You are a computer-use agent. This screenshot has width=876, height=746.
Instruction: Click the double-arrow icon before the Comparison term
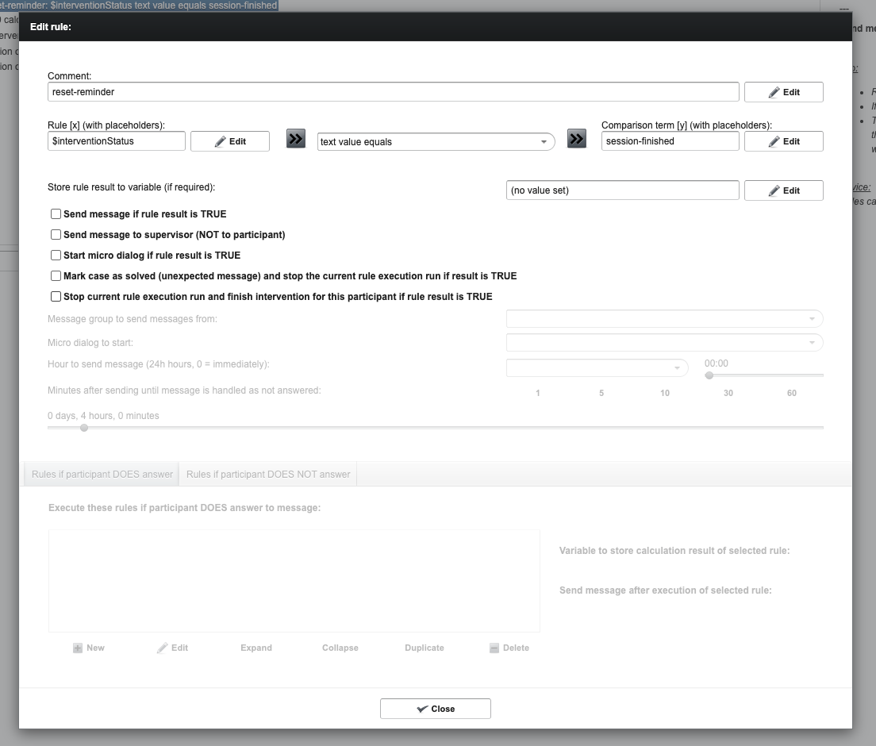point(577,140)
